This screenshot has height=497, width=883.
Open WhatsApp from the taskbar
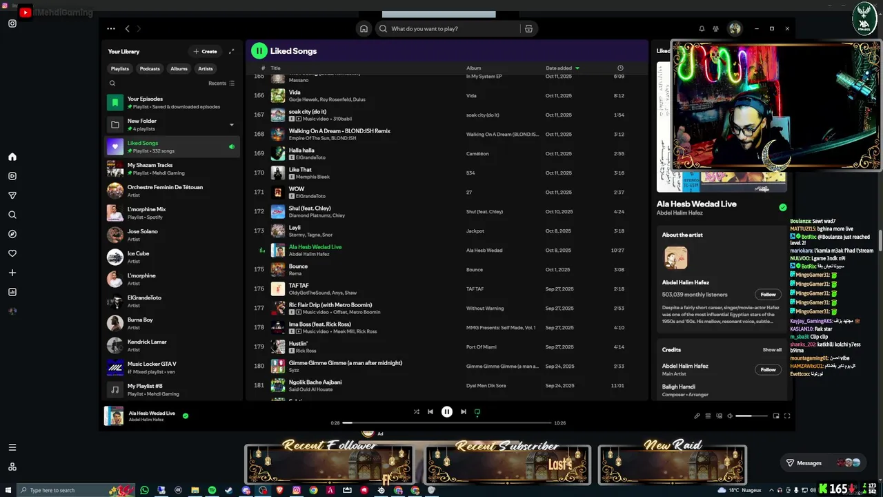click(144, 490)
